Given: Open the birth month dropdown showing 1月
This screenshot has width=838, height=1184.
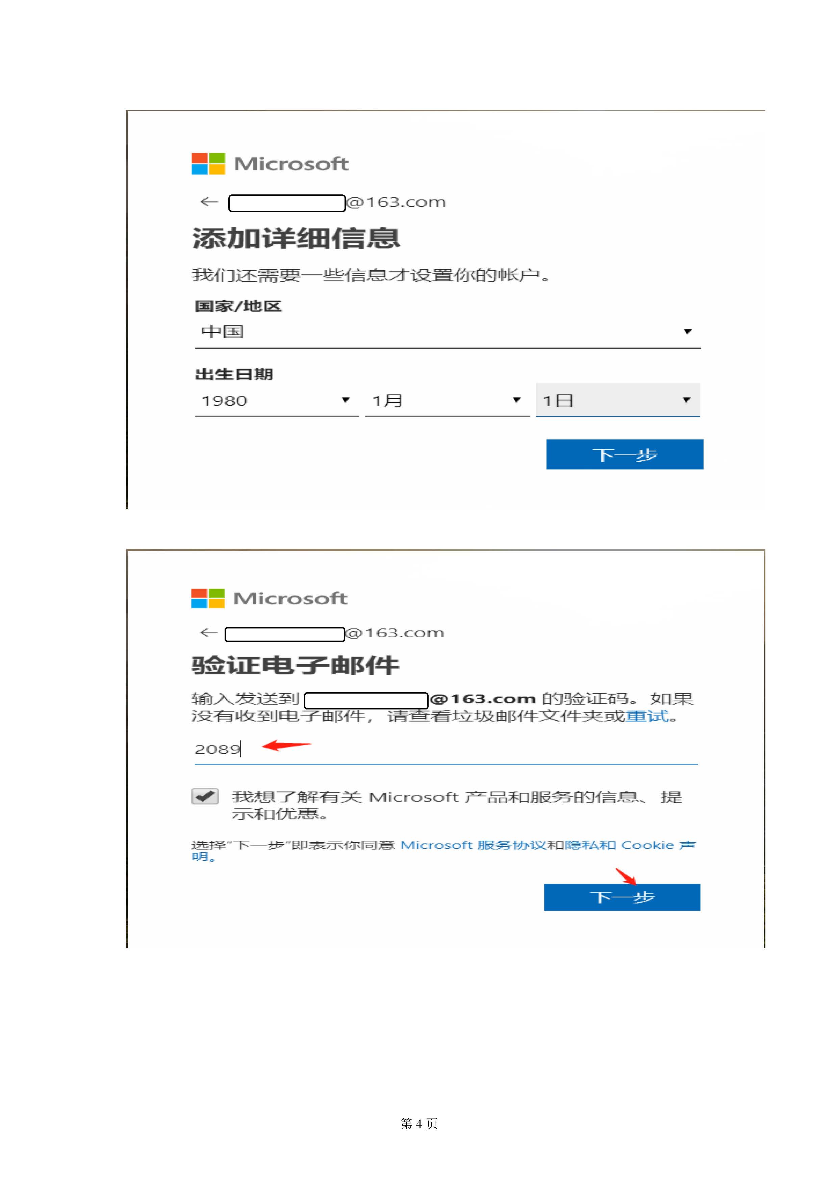Looking at the screenshot, I should pos(447,400).
